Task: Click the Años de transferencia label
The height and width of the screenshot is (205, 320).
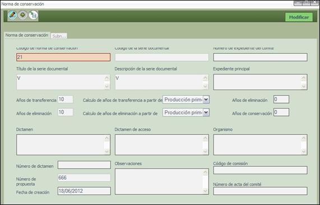Action: click(36, 100)
